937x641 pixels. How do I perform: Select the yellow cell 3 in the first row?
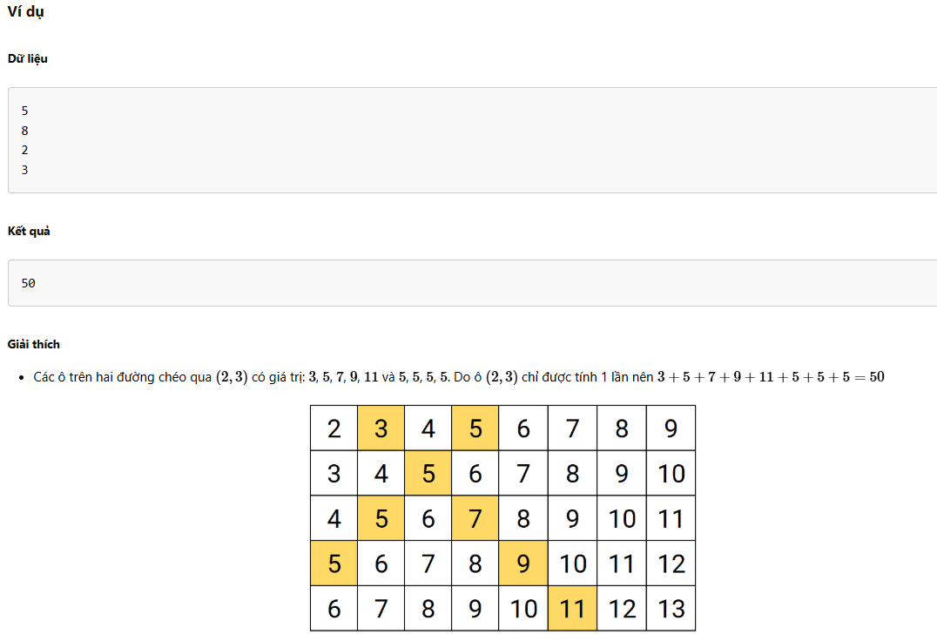pos(381,428)
